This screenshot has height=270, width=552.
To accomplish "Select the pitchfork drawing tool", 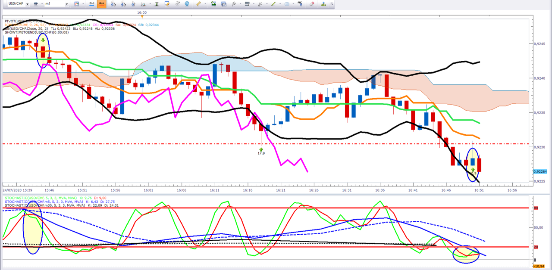I will point(234,4).
